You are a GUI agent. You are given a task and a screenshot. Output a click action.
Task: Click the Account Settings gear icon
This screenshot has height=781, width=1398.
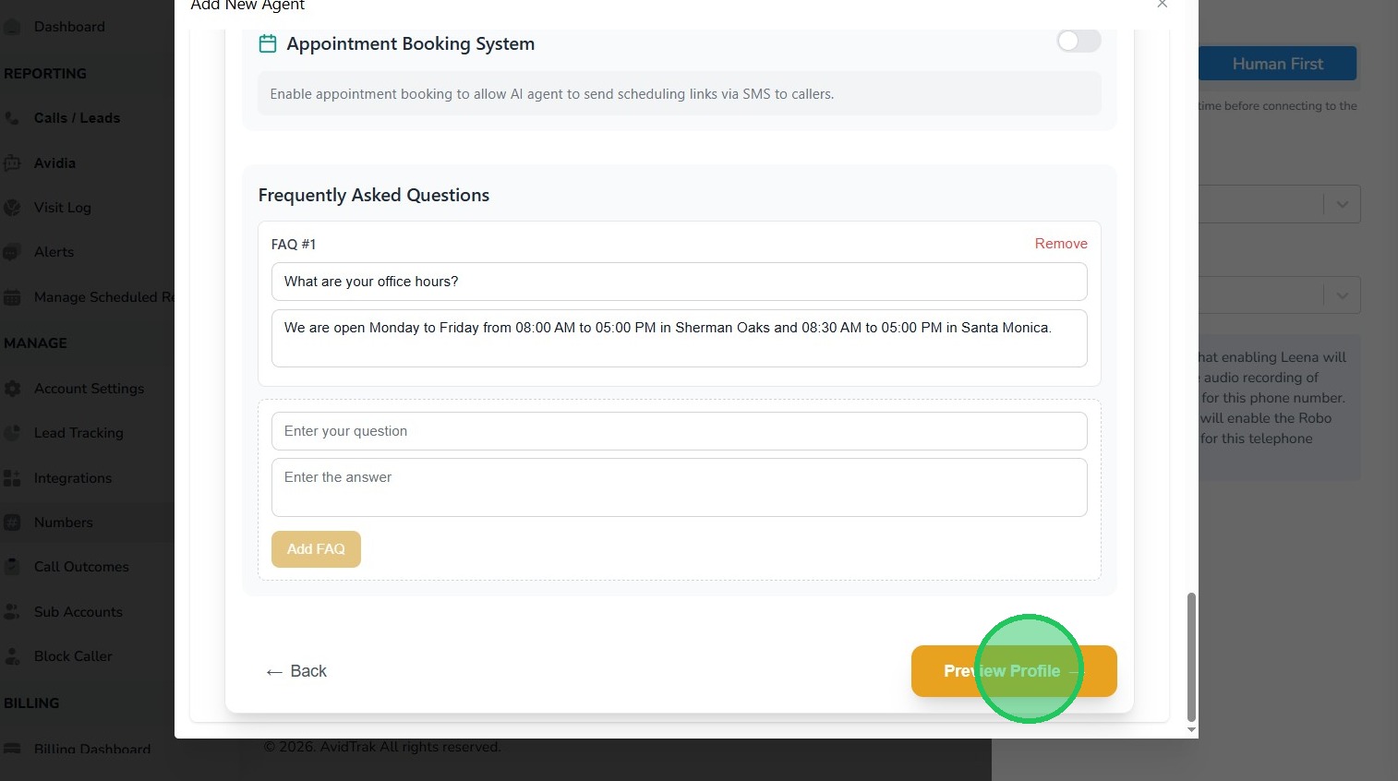tap(12, 389)
